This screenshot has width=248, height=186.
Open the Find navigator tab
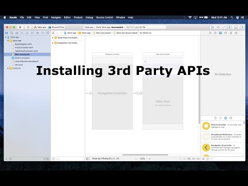point(22,33)
